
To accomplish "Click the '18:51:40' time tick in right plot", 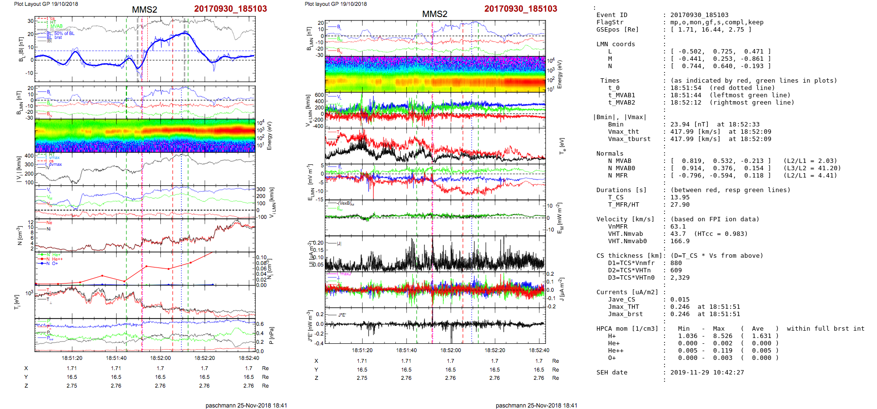I will tap(406, 350).
